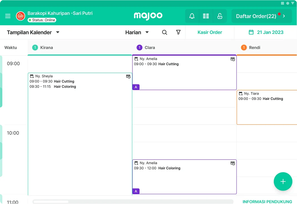Click the notification bell icon

tap(192, 16)
